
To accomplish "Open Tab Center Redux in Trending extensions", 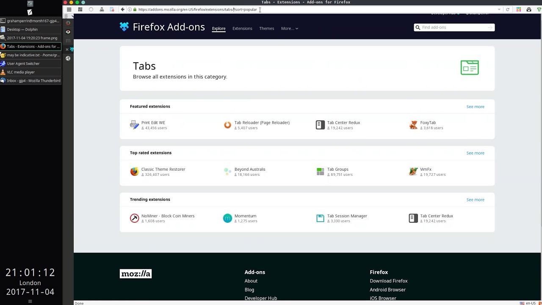I will (436, 216).
